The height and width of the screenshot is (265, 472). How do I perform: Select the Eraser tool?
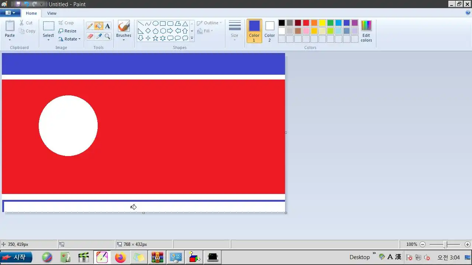click(90, 36)
